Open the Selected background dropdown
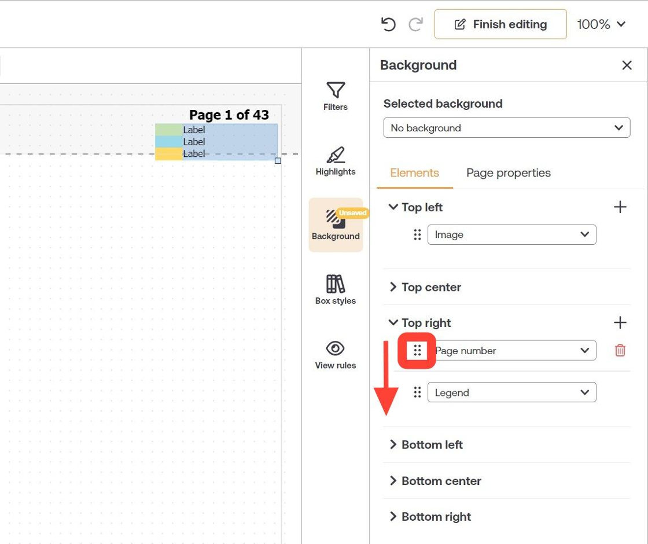Viewport: 648px width, 544px height. [507, 128]
